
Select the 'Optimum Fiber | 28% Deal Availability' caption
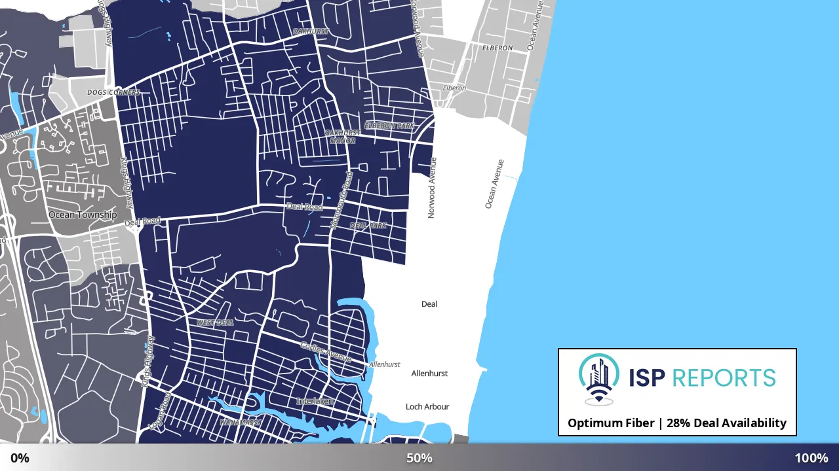click(x=677, y=423)
